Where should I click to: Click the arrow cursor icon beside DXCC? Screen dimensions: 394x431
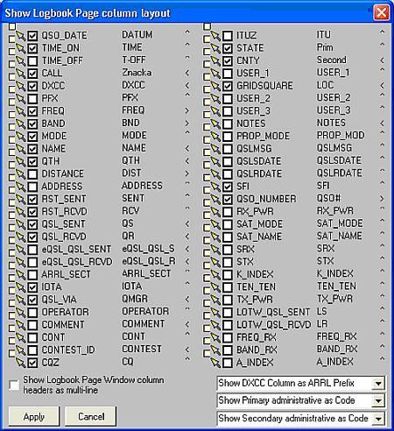tap(20, 86)
